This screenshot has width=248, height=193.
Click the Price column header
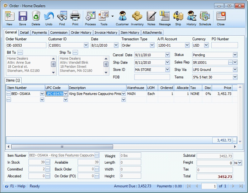pos(222,88)
